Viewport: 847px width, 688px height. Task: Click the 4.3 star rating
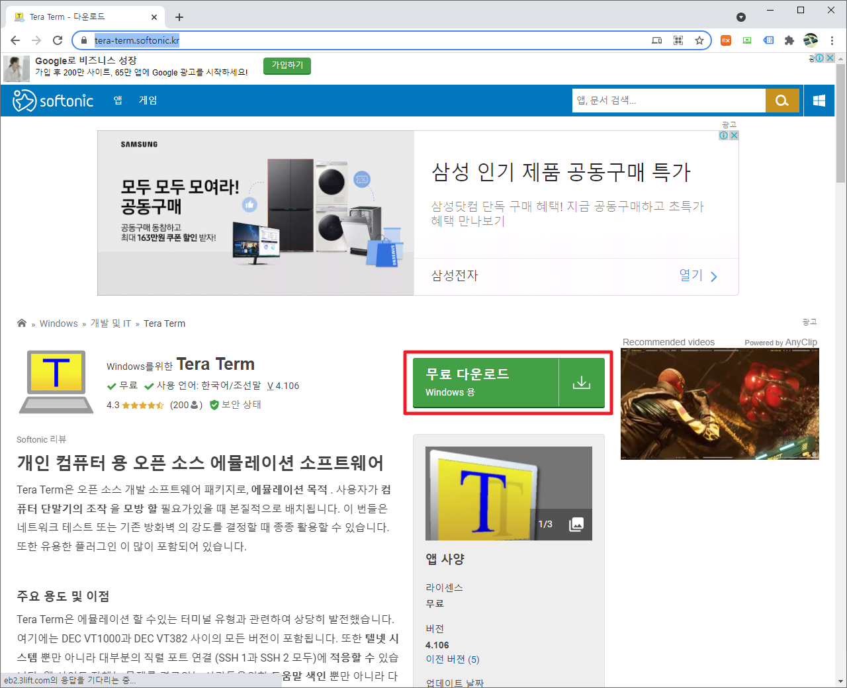pyautogui.click(x=135, y=405)
